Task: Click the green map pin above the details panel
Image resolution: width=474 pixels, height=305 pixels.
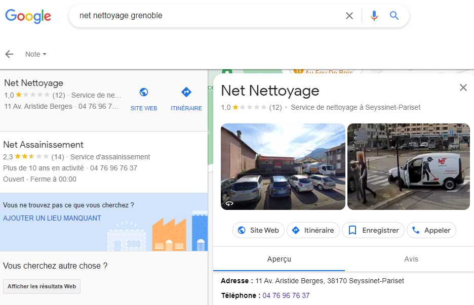Action: pyautogui.click(x=227, y=72)
